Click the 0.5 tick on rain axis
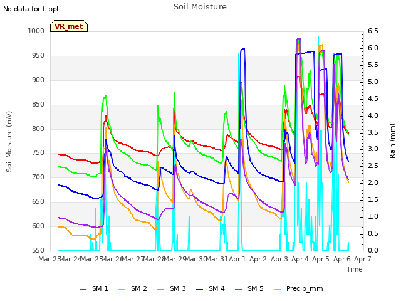401x301 pixels. (x=373, y=233)
